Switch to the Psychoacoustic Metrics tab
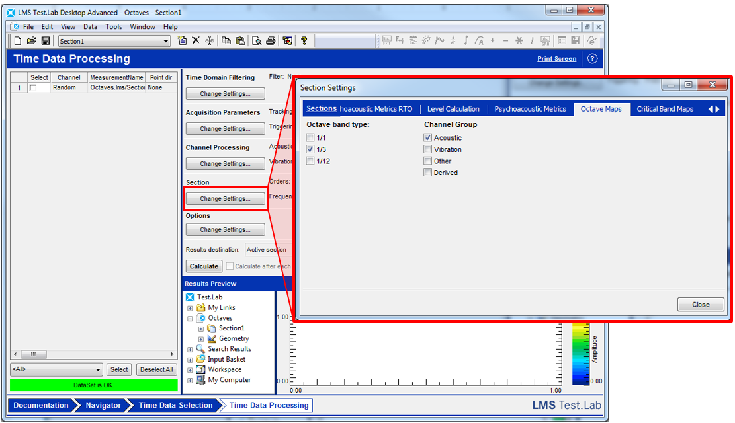The width and height of the screenshot is (735, 423). (x=530, y=109)
